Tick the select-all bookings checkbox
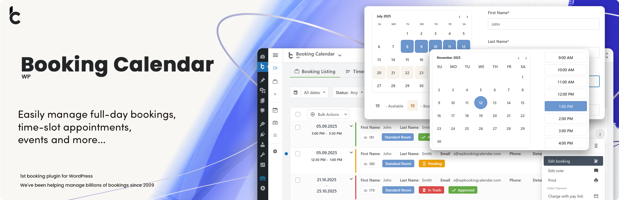 pyautogui.click(x=298, y=114)
